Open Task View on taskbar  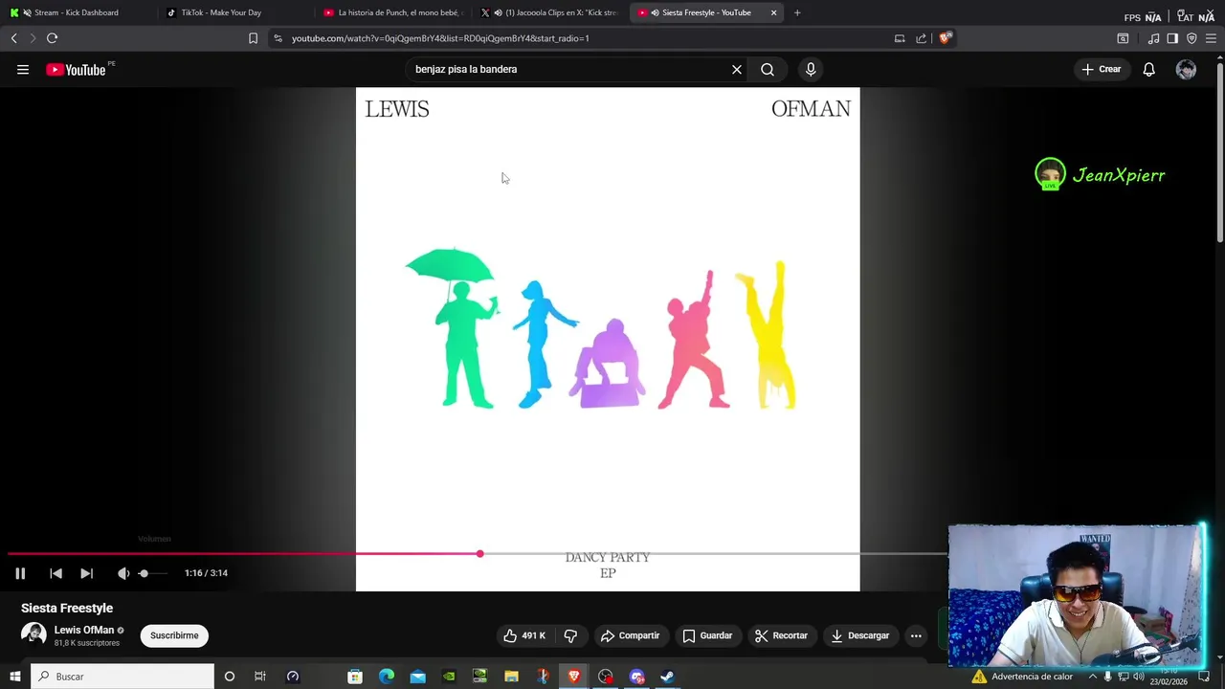(x=259, y=677)
